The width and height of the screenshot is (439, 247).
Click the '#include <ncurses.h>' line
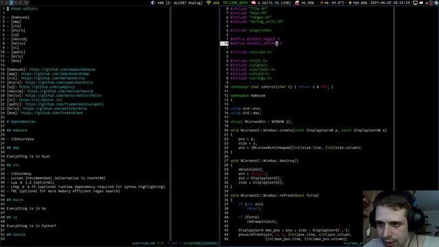251,52
